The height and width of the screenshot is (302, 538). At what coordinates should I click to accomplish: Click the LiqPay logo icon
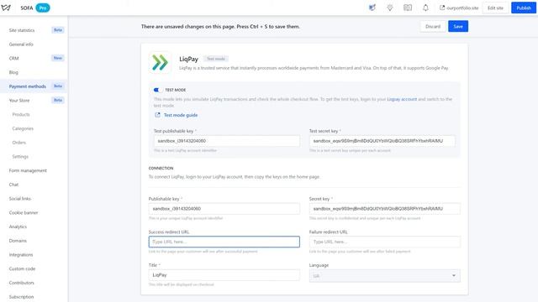pyautogui.click(x=160, y=63)
